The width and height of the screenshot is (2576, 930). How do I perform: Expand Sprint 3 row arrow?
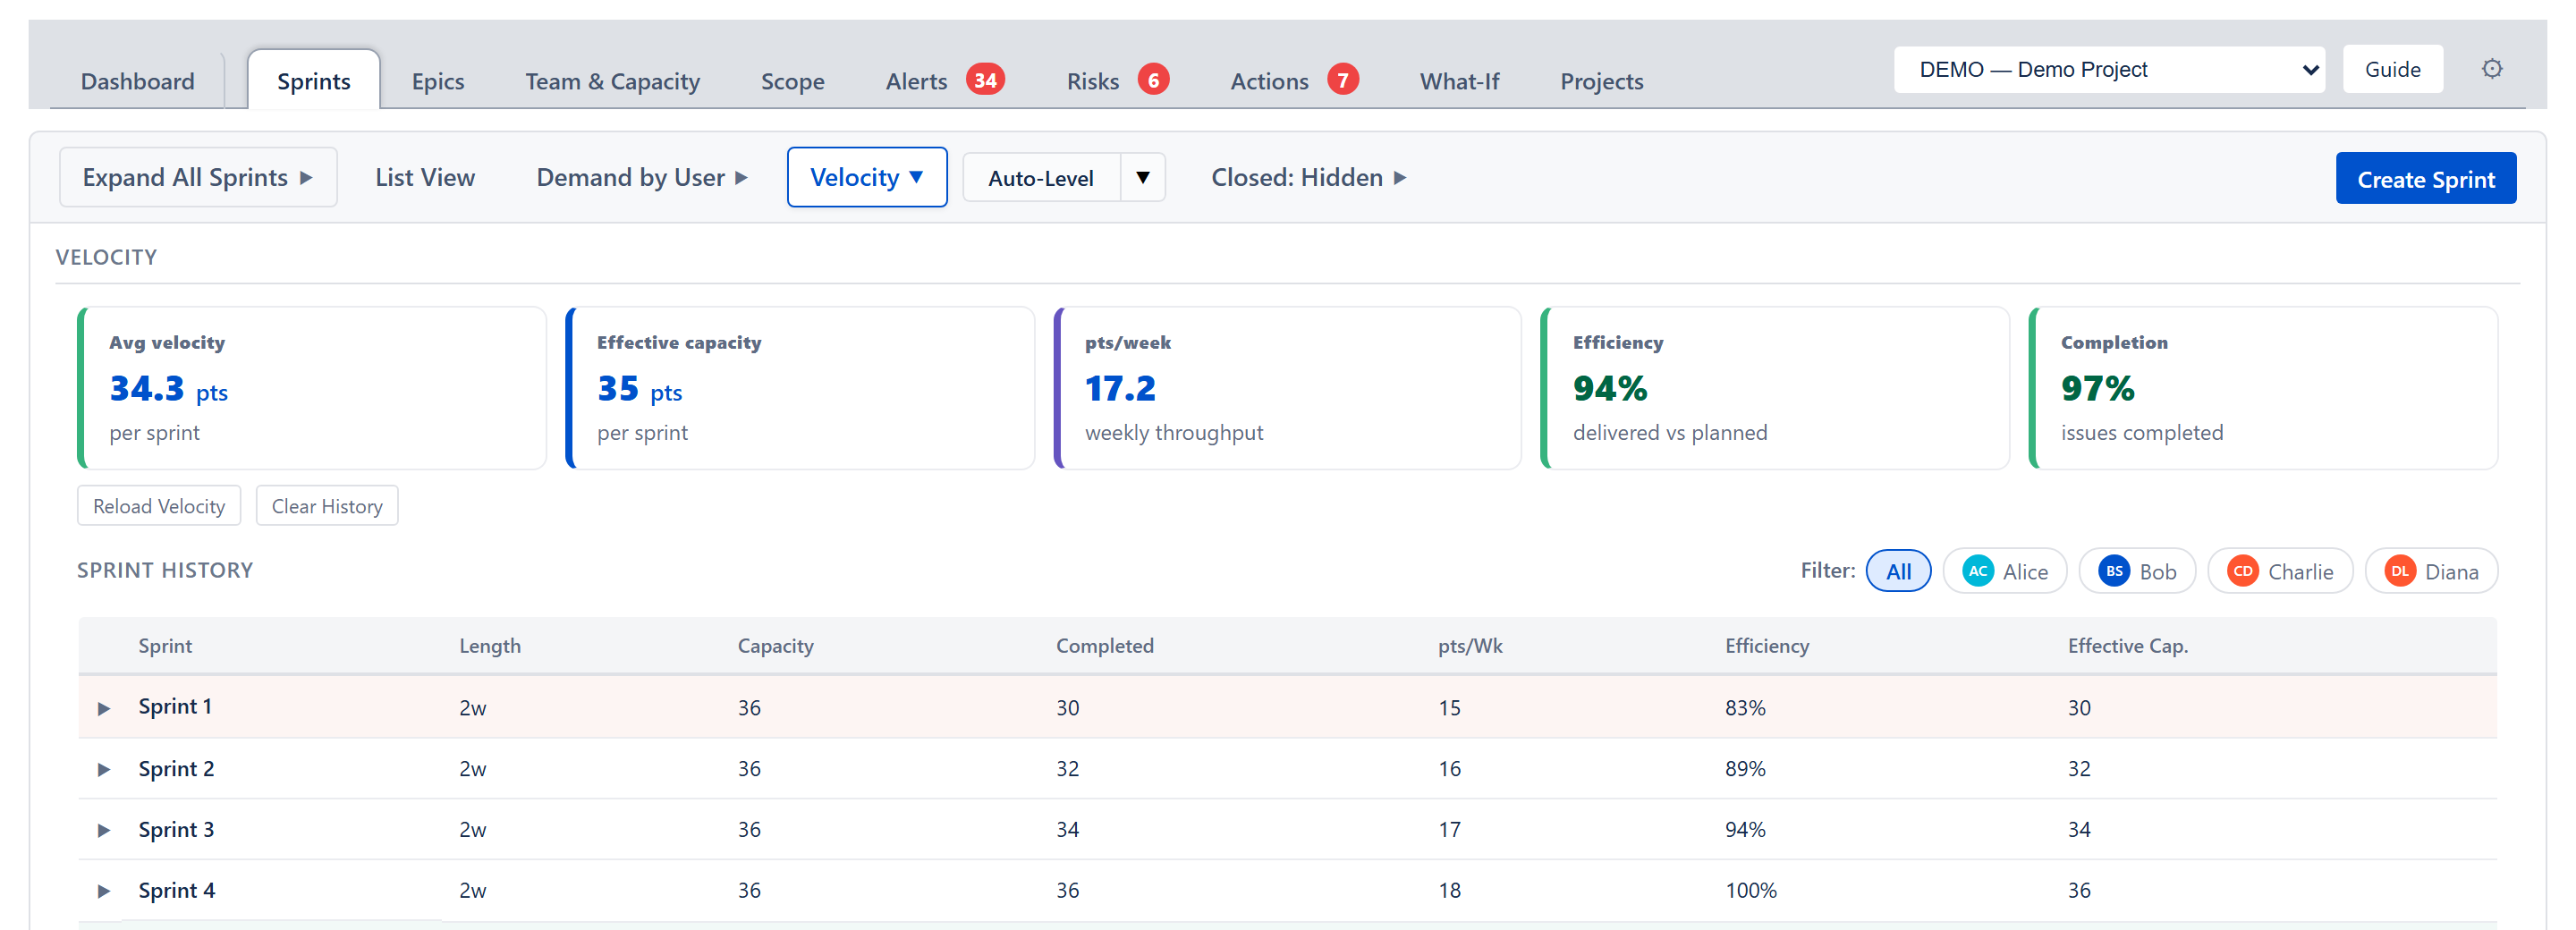coord(104,830)
